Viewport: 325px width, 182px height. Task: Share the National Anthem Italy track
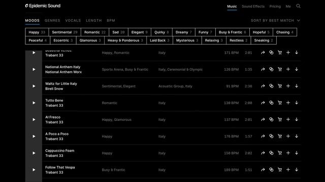pos(263,69)
